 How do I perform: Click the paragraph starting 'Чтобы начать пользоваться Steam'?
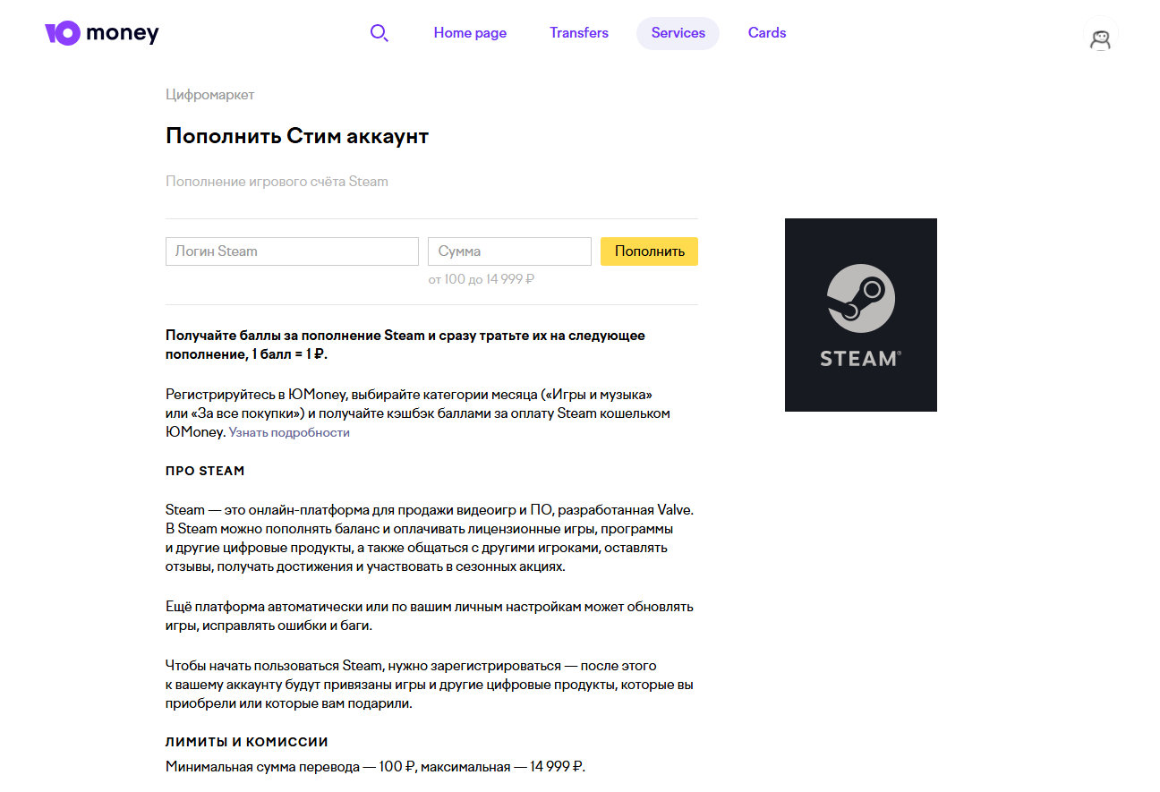[430, 685]
